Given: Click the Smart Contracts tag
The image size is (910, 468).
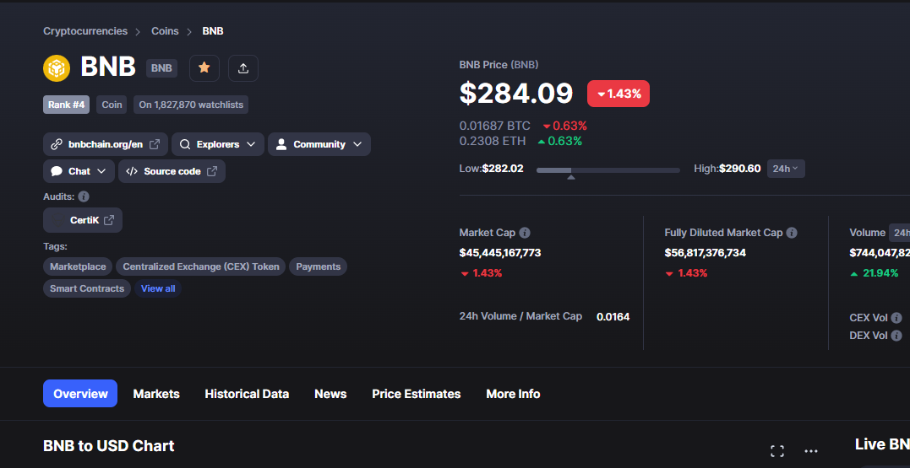Looking at the screenshot, I should (87, 288).
